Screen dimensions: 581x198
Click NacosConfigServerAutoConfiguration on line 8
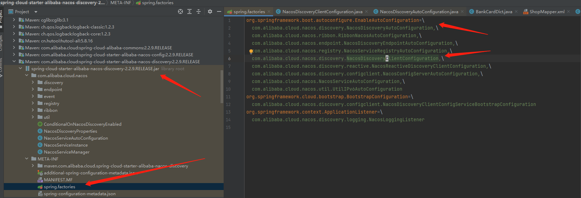point(430,74)
